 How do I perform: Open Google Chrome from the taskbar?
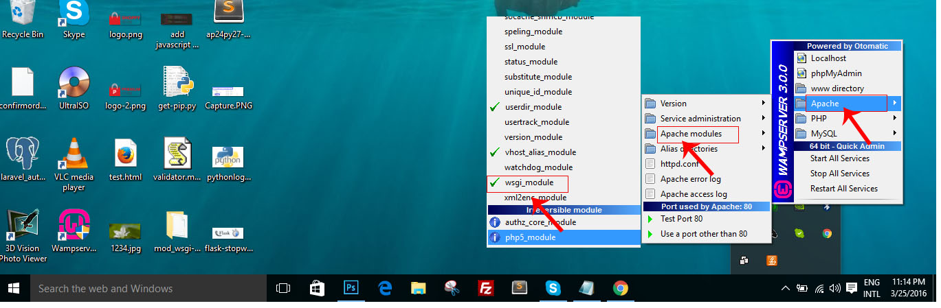click(x=621, y=288)
